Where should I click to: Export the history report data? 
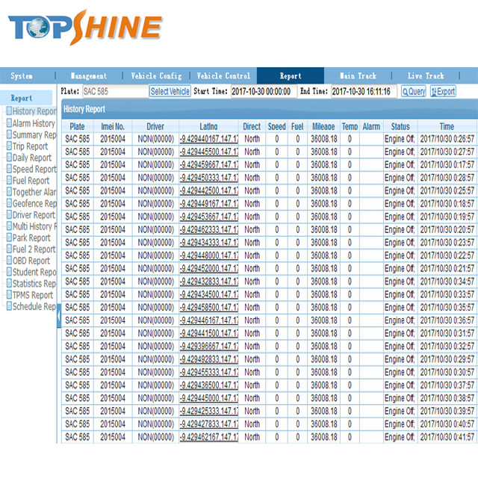[x=443, y=91]
